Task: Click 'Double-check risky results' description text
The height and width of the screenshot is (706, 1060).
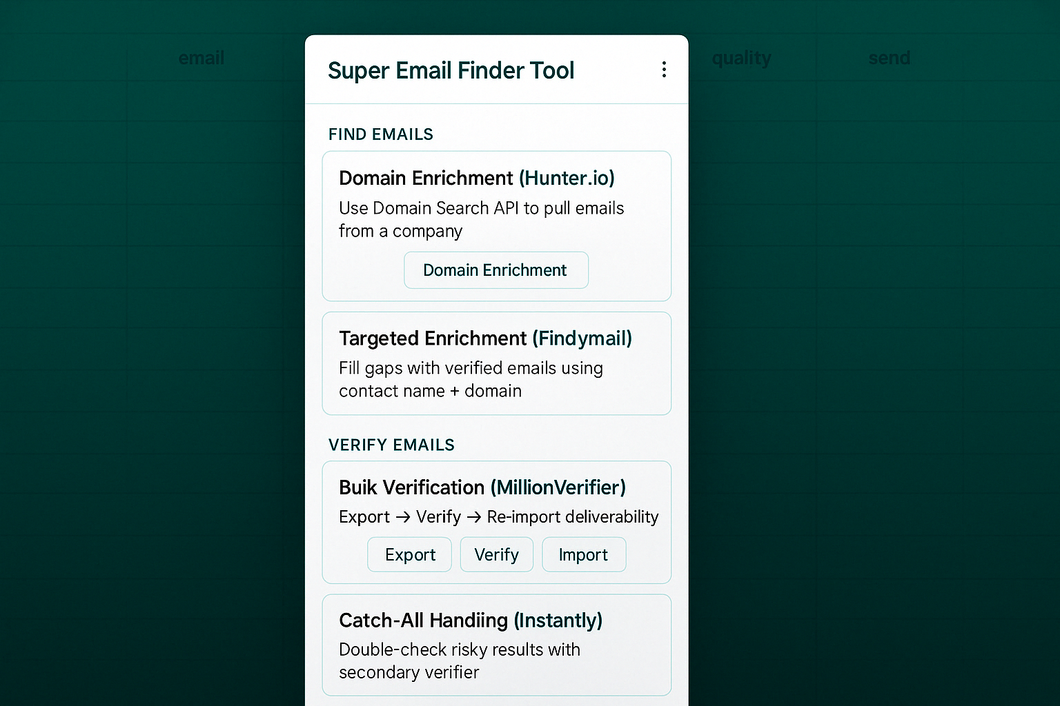Action: point(459,660)
